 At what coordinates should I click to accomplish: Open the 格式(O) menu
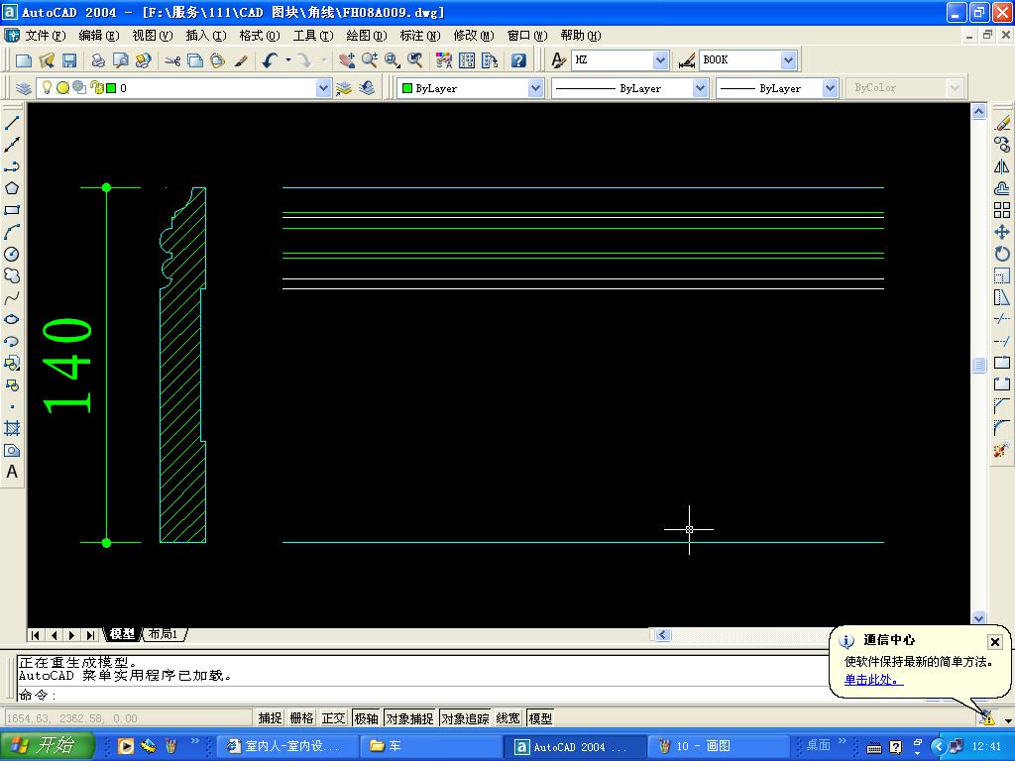pos(259,36)
